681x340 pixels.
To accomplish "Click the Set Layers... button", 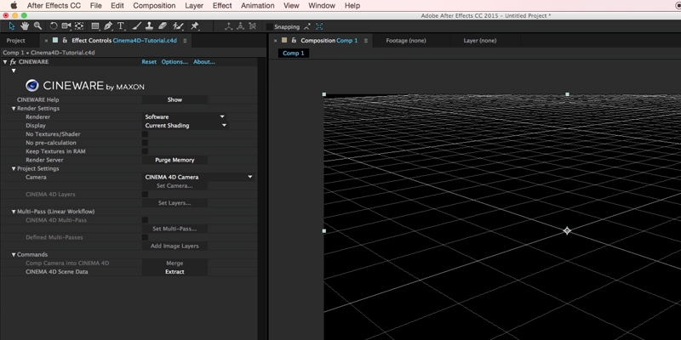I will click(175, 203).
